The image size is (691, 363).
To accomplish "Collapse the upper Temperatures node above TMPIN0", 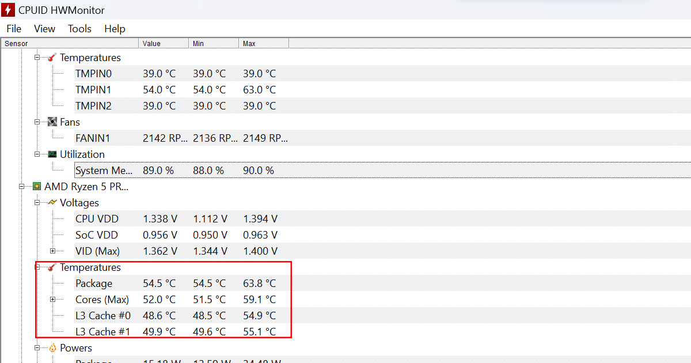I will tap(37, 58).
